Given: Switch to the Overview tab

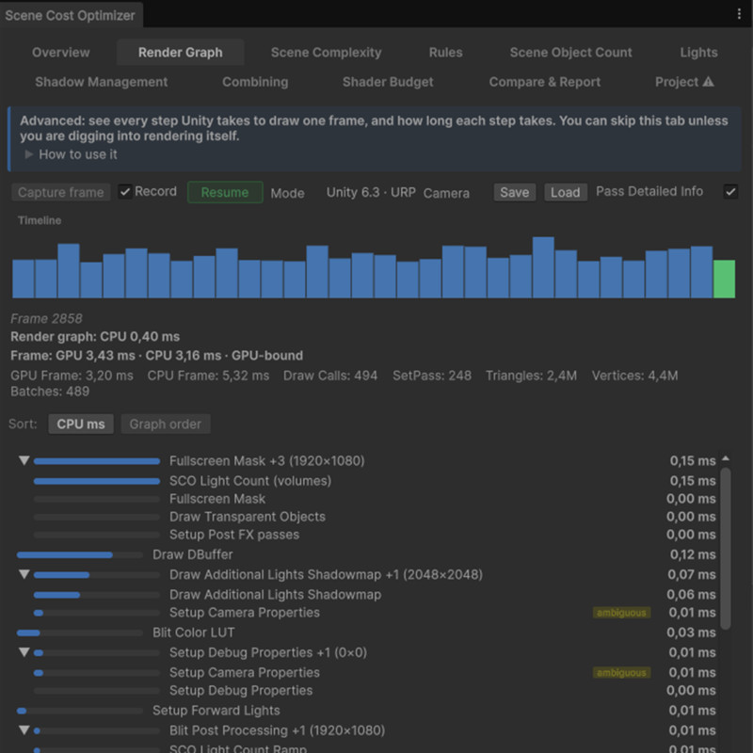Looking at the screenshot, I should (61, 53).
